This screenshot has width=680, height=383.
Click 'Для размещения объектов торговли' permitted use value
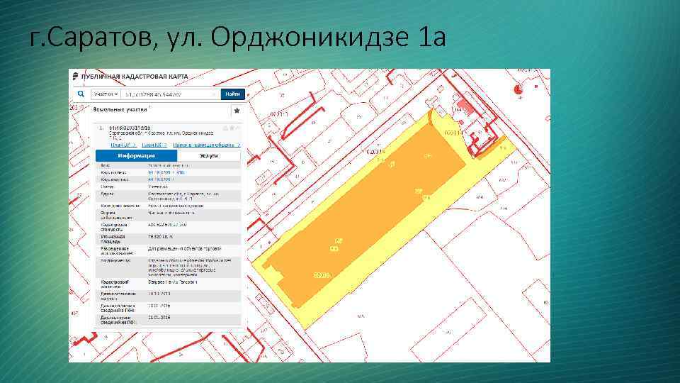click(184, 249)
